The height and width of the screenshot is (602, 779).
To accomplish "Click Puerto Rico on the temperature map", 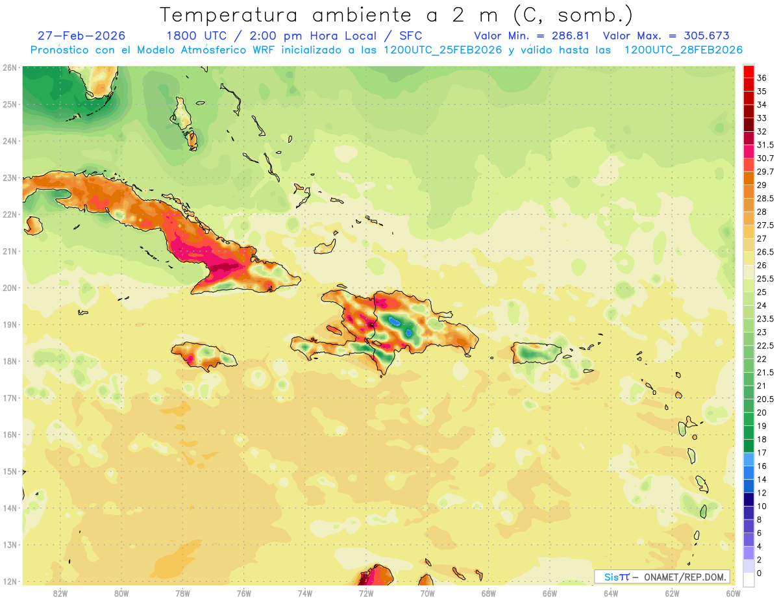I will (536, 353).
